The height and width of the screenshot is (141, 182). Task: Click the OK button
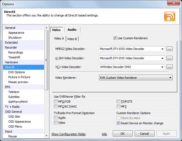[x=122, y=134]
